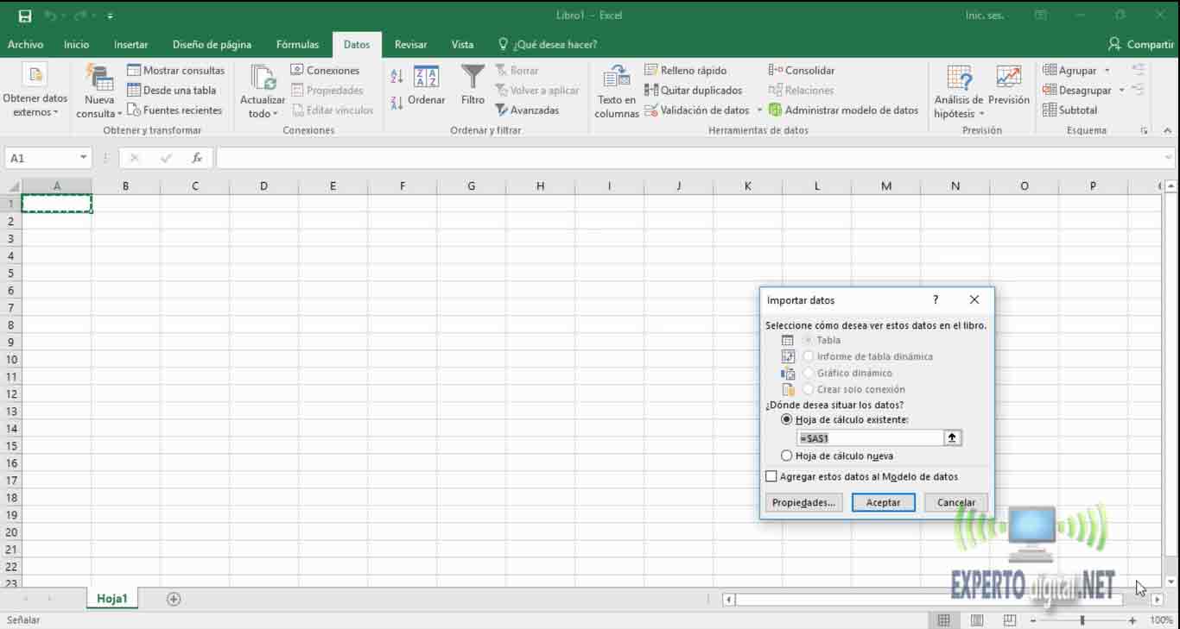This screenshot has width=1180, height=629.
Task: Click Aceptar in Importar datos dialog
Action: click(883, 501)
